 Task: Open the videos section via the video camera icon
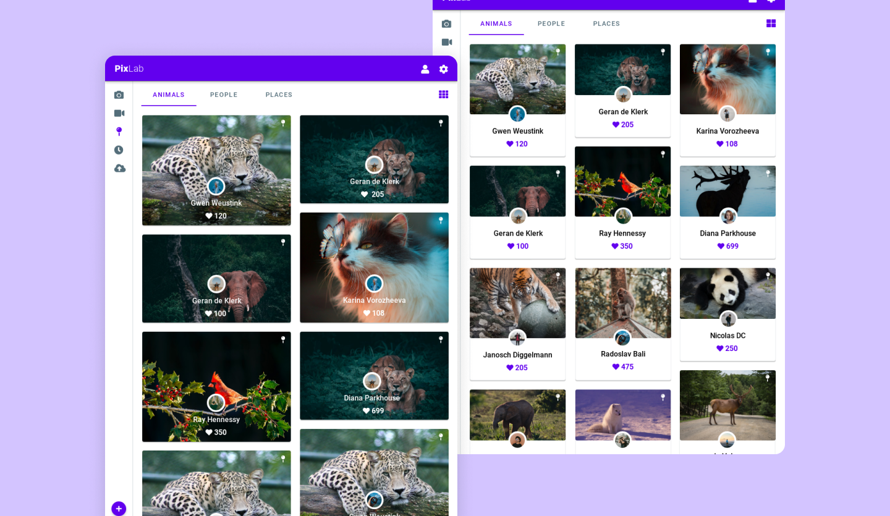[x=119, y=113]
